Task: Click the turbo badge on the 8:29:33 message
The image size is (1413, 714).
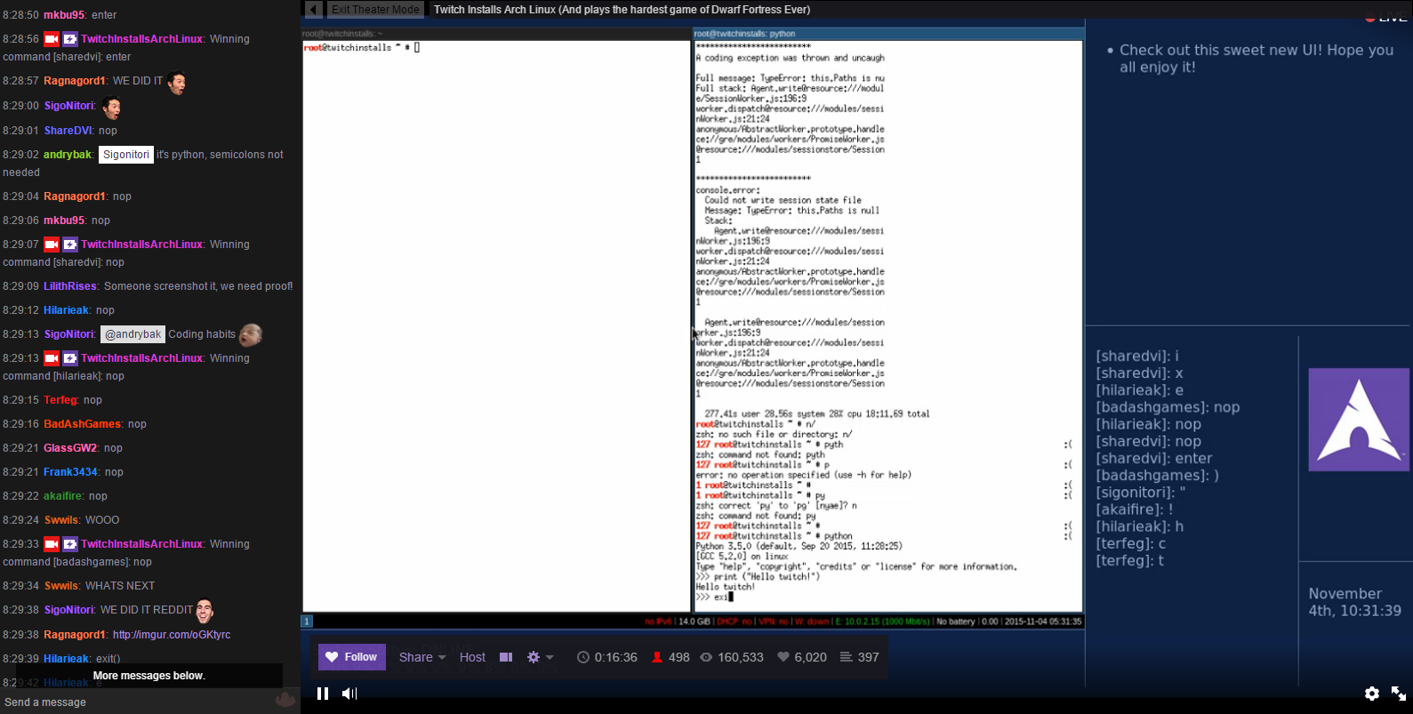Action: click(x=69, y=544)
